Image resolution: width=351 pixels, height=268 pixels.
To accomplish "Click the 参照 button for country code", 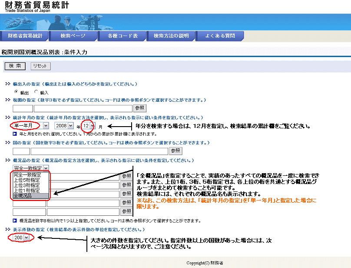I will [175, 151].
